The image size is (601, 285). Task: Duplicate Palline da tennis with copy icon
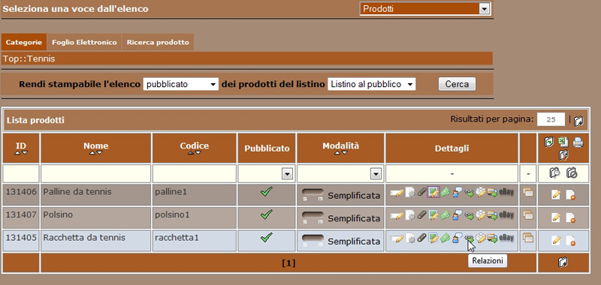pyautogui.click(x=528, y=192)
